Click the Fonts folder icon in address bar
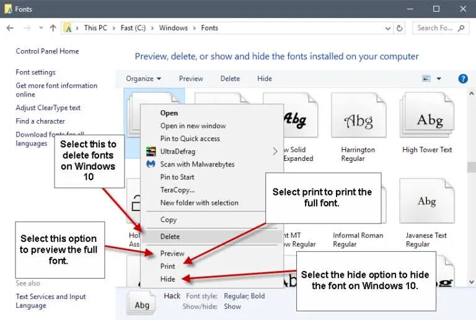 click(68, 28)
